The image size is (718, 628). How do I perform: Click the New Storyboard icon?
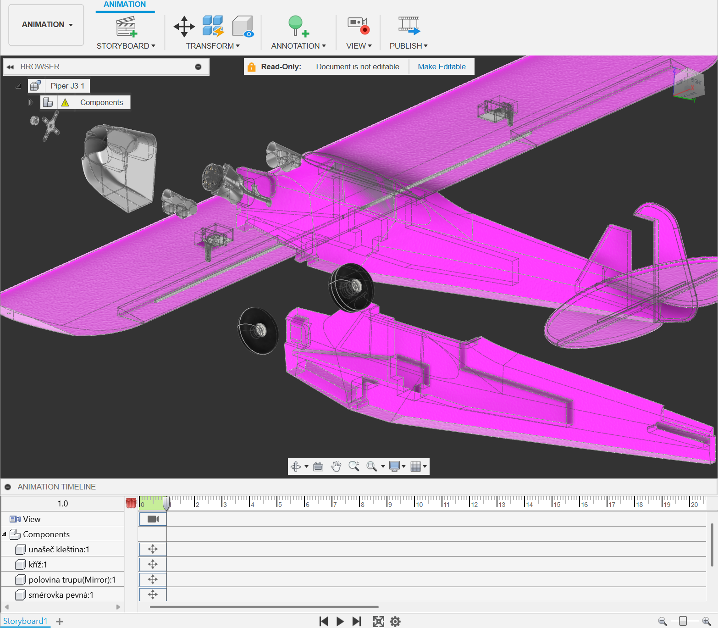click(126, 27)
